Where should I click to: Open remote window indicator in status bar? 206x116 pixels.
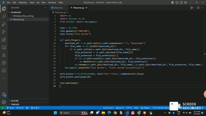(x=3, y=108)
